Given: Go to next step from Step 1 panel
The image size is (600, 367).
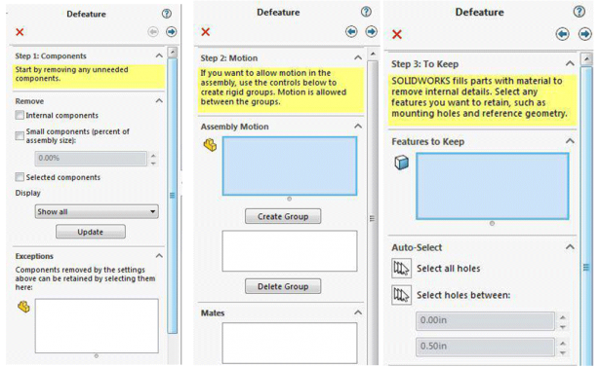Looking at the screenshot, I should 171,32.
